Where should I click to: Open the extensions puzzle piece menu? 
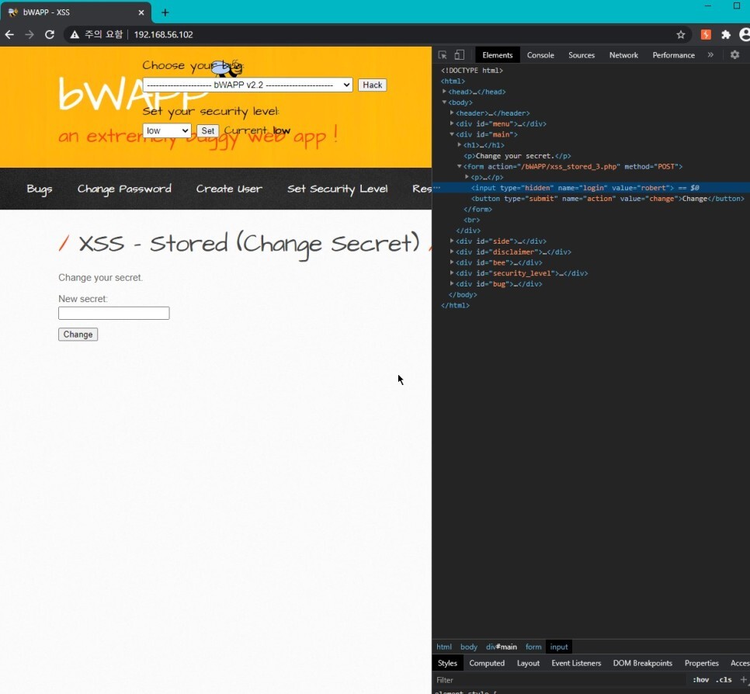pyautogui.click(x=726, y=34)
